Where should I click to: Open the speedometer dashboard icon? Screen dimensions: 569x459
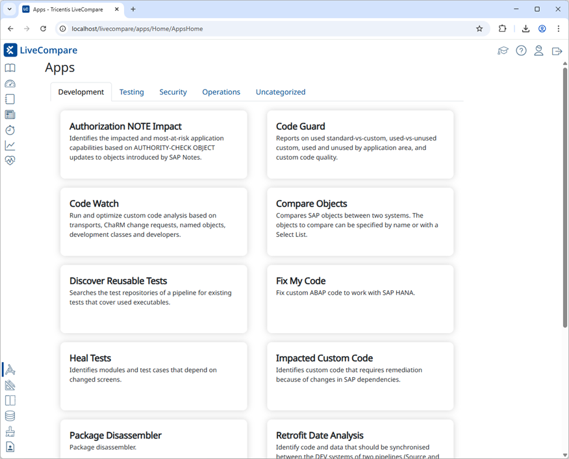[x=10, y=84]
